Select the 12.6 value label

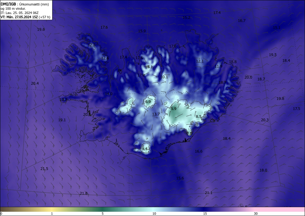pyautogui.click(x=105, y=58)
